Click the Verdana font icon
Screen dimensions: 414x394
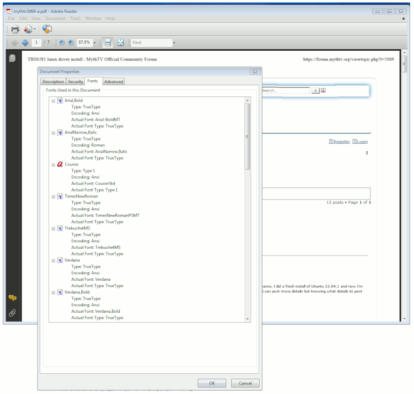(60, 260)
